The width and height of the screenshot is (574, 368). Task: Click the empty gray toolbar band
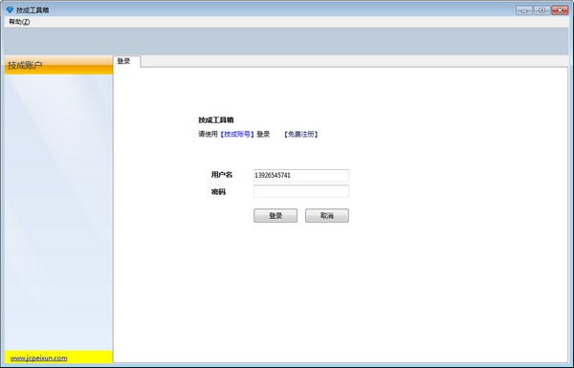coord(286,41)
